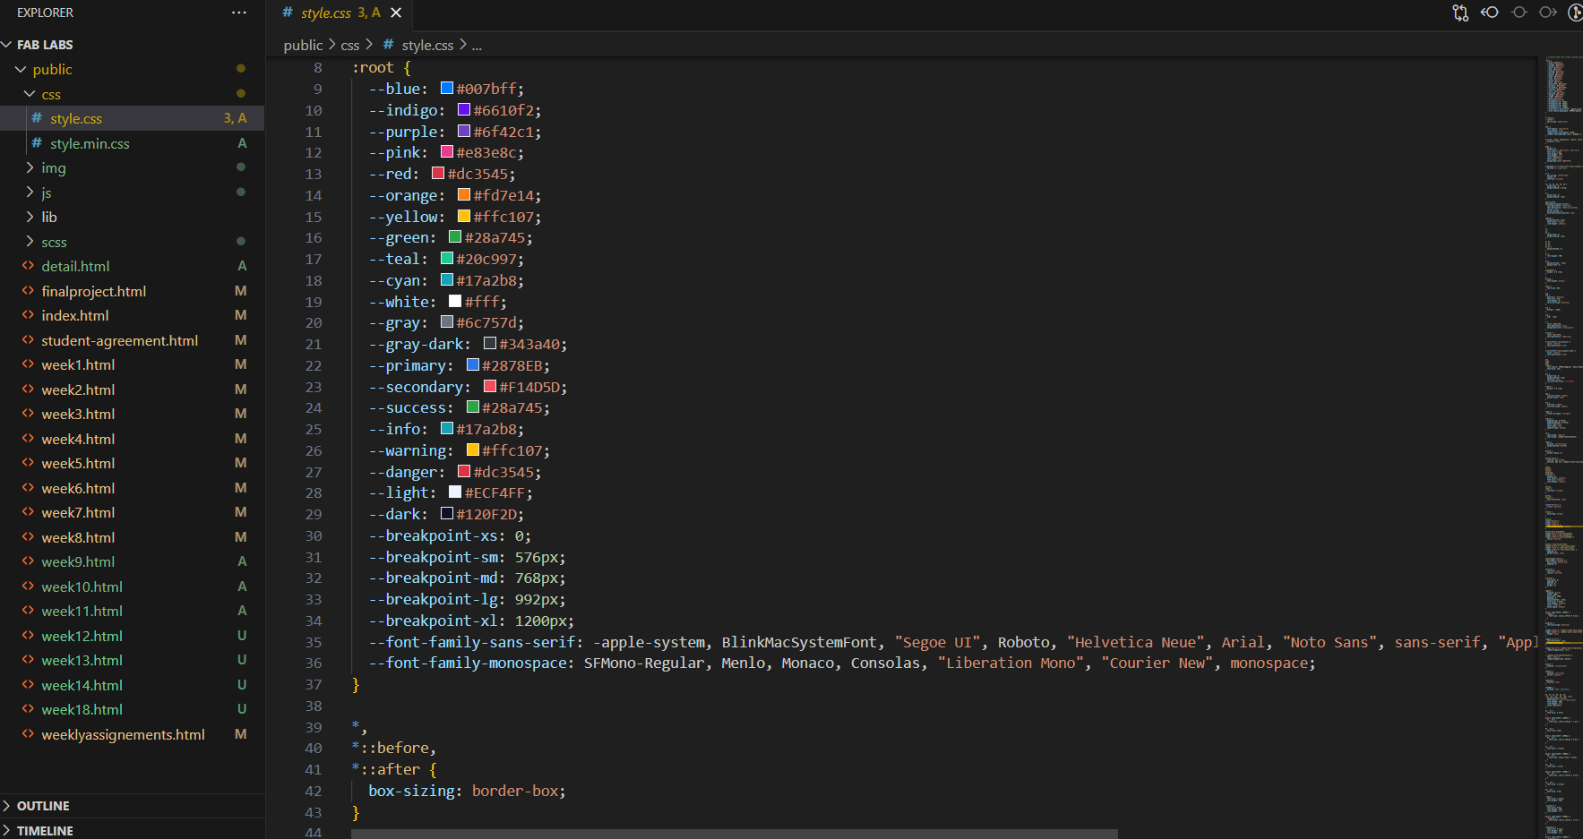Click the :root selector text
The image size is (1583, 839).
(373, 67)
